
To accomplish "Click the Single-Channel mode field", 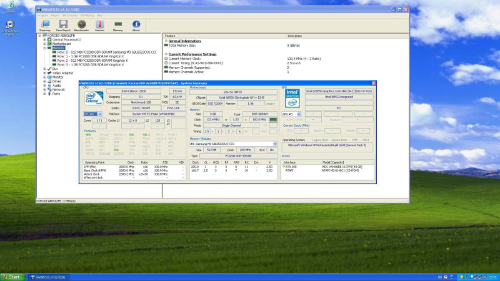I will tap(231, 126).
